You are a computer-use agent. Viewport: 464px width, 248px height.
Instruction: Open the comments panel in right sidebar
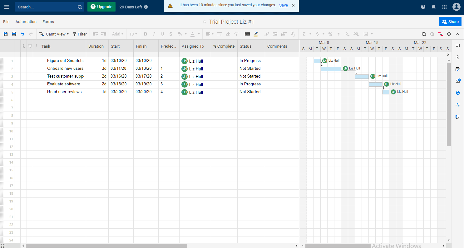coord(458,45)
